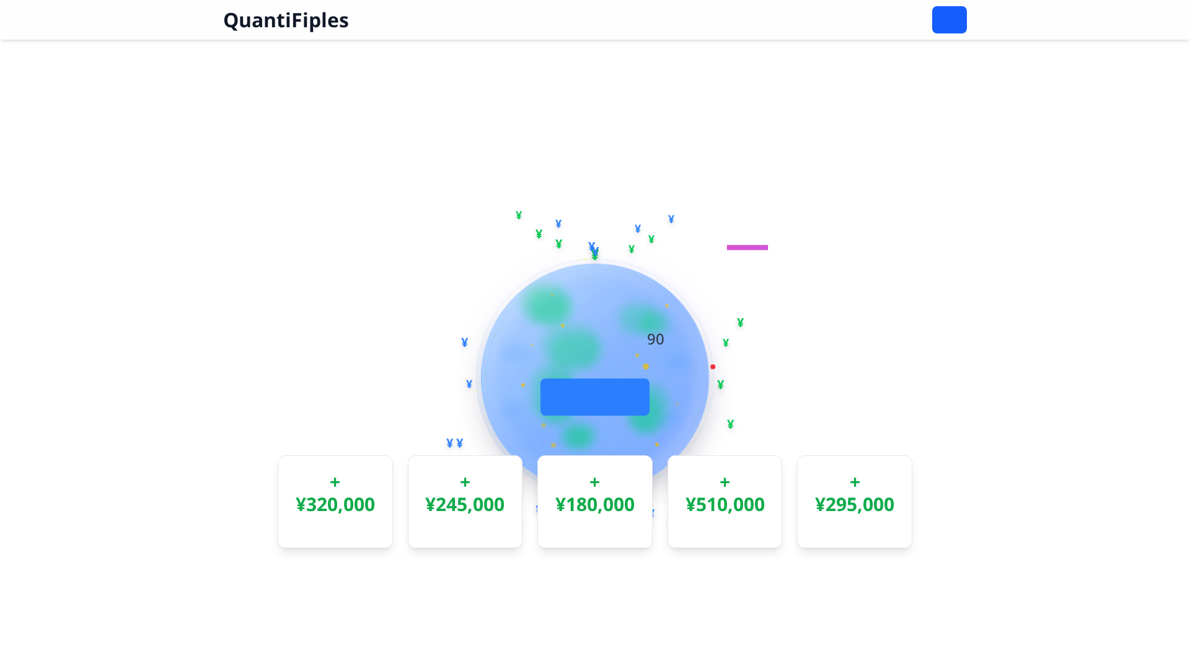The height and width of the screenshot is (669, 1190).
Task: Click the green plus icon above ¥180,000
Action: 594,482
